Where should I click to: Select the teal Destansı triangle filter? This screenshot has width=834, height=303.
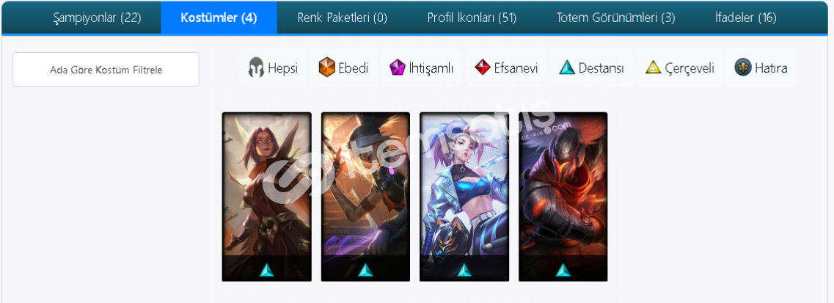[567, 67]
